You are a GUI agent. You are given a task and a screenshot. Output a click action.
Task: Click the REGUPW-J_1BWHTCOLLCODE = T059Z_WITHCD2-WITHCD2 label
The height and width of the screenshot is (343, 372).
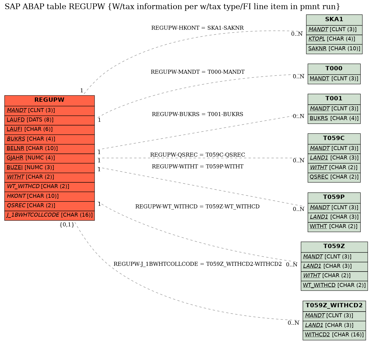198,264
